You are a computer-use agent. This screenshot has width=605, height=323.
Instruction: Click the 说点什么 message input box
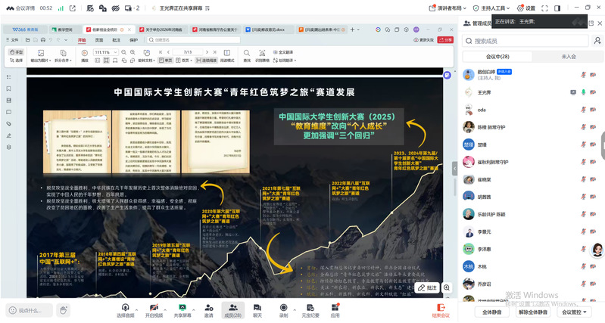point(30,310)
